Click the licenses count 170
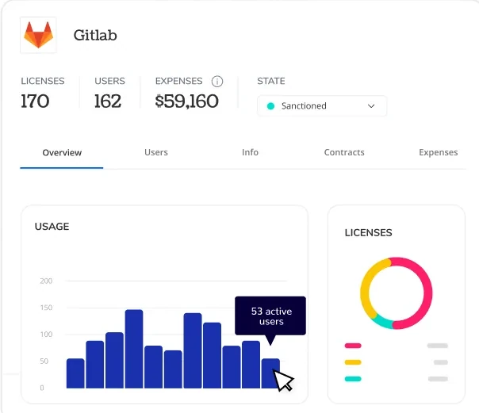This screenshot has height=413, width=479. 35,101
